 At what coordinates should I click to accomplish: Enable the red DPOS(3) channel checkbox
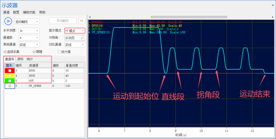pyautogui.click(x=10, y=70)
